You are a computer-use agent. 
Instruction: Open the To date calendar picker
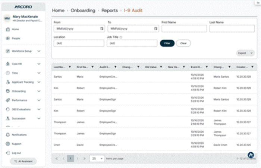[x=155, y=28]
